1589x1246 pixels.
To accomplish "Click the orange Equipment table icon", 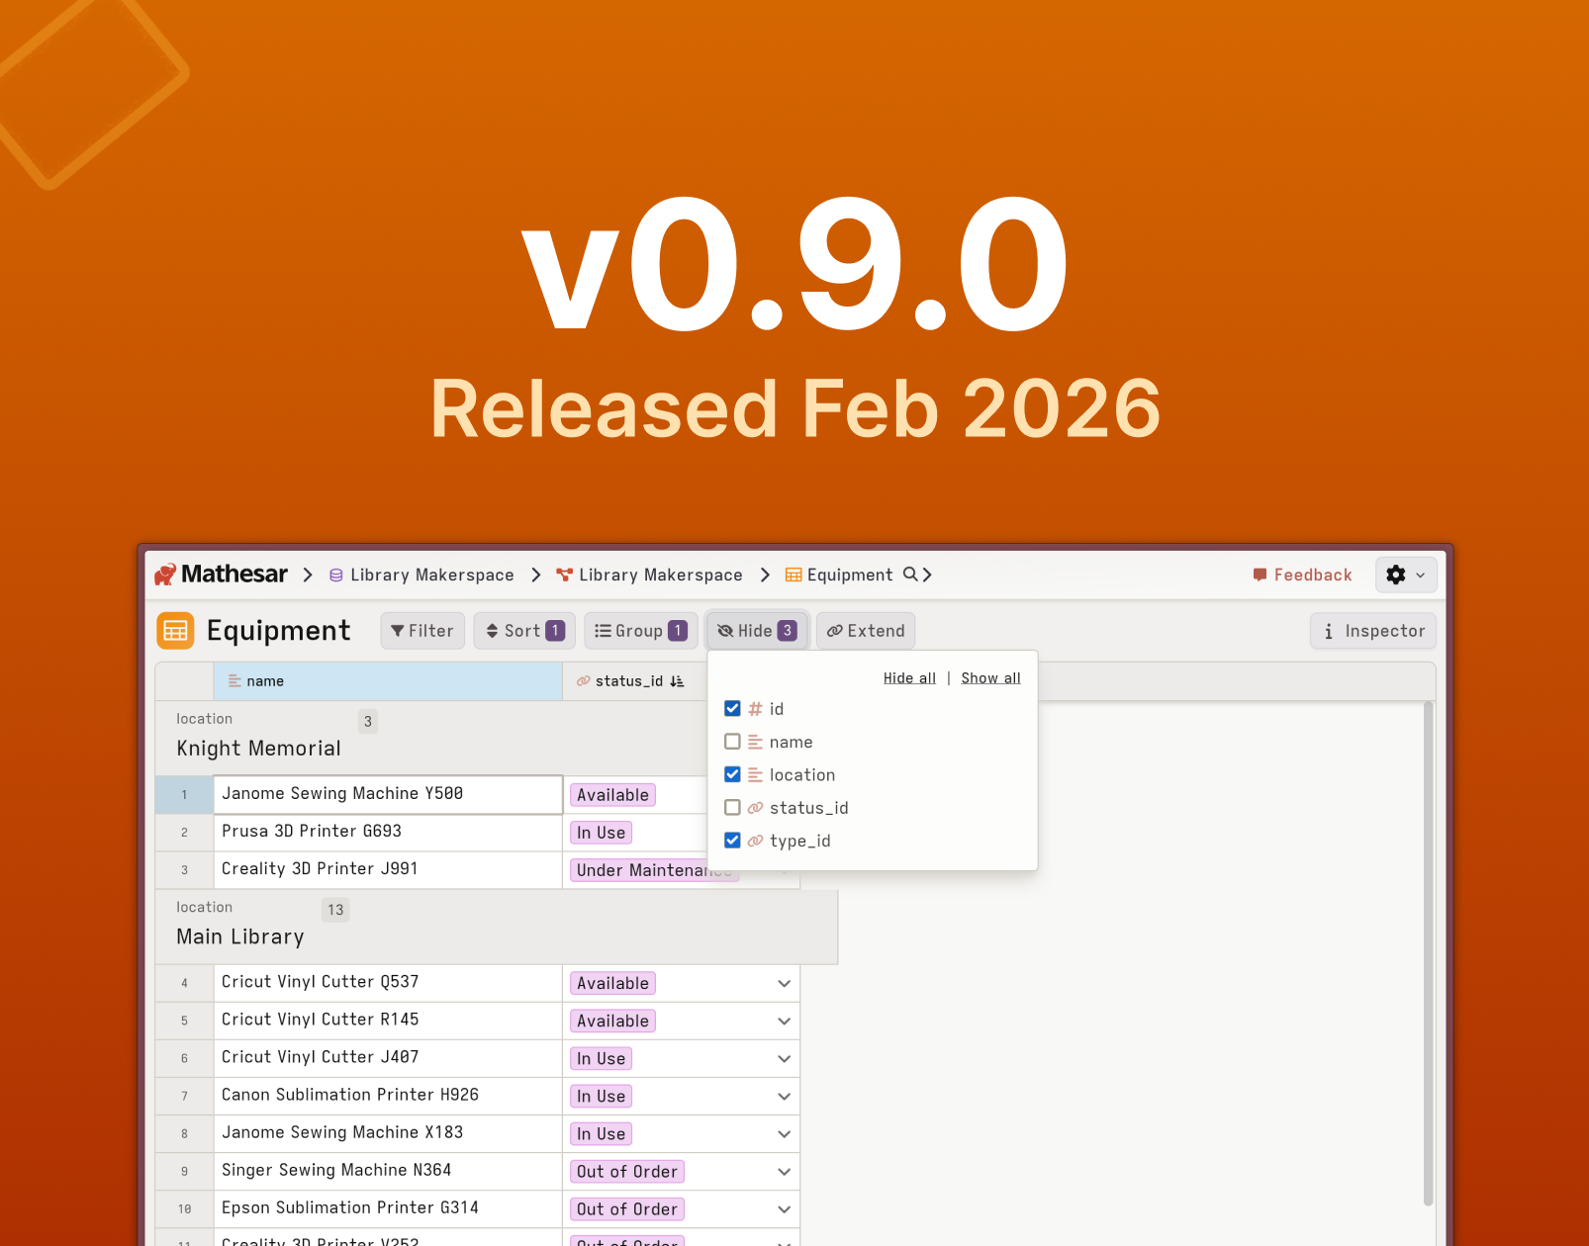I will [175, 631].
